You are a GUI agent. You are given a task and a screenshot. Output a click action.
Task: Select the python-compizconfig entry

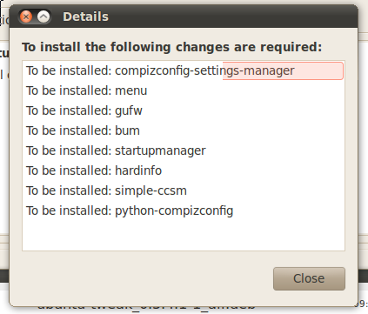[184, 210]
